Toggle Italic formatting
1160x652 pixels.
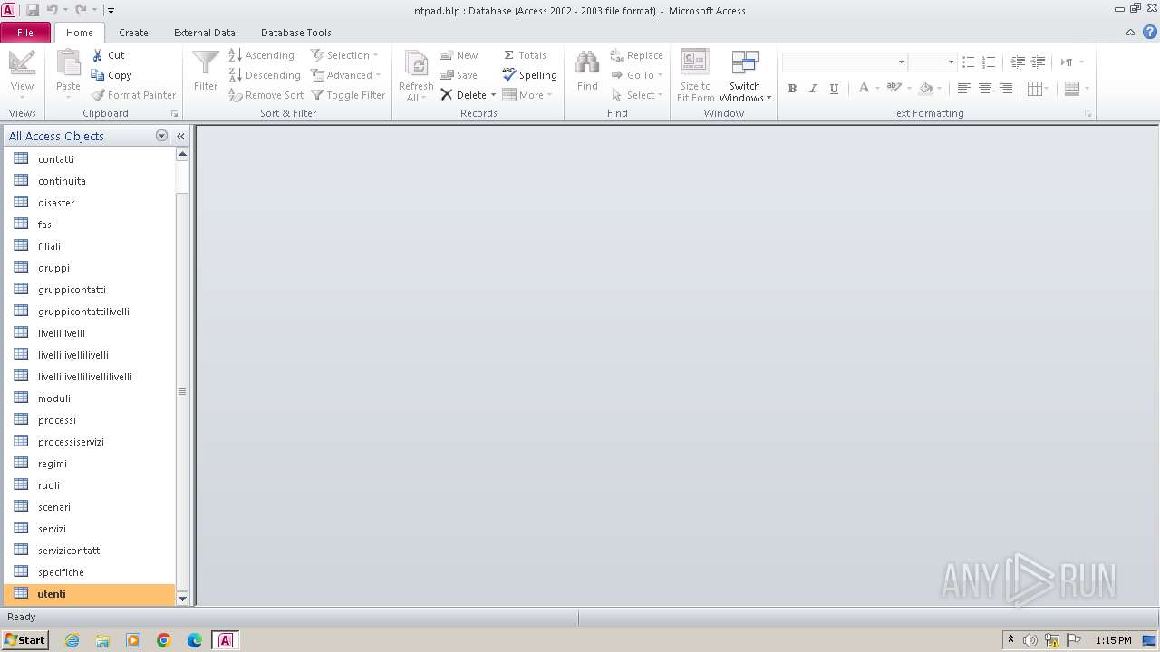click(813, 88)
